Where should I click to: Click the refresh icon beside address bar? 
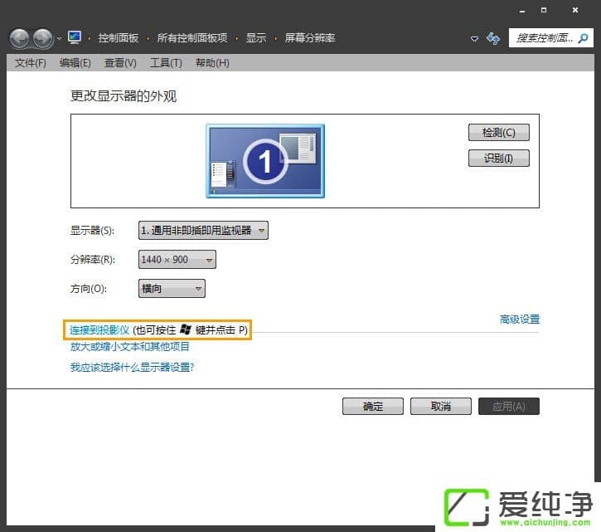493,38
